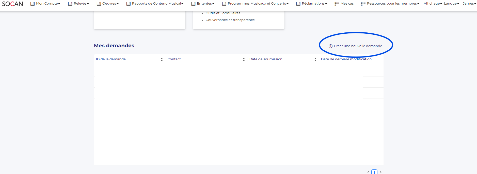477x174 pixels.
Task: Sort Date de soumission column arrows
Action: (x=315, y=60)
